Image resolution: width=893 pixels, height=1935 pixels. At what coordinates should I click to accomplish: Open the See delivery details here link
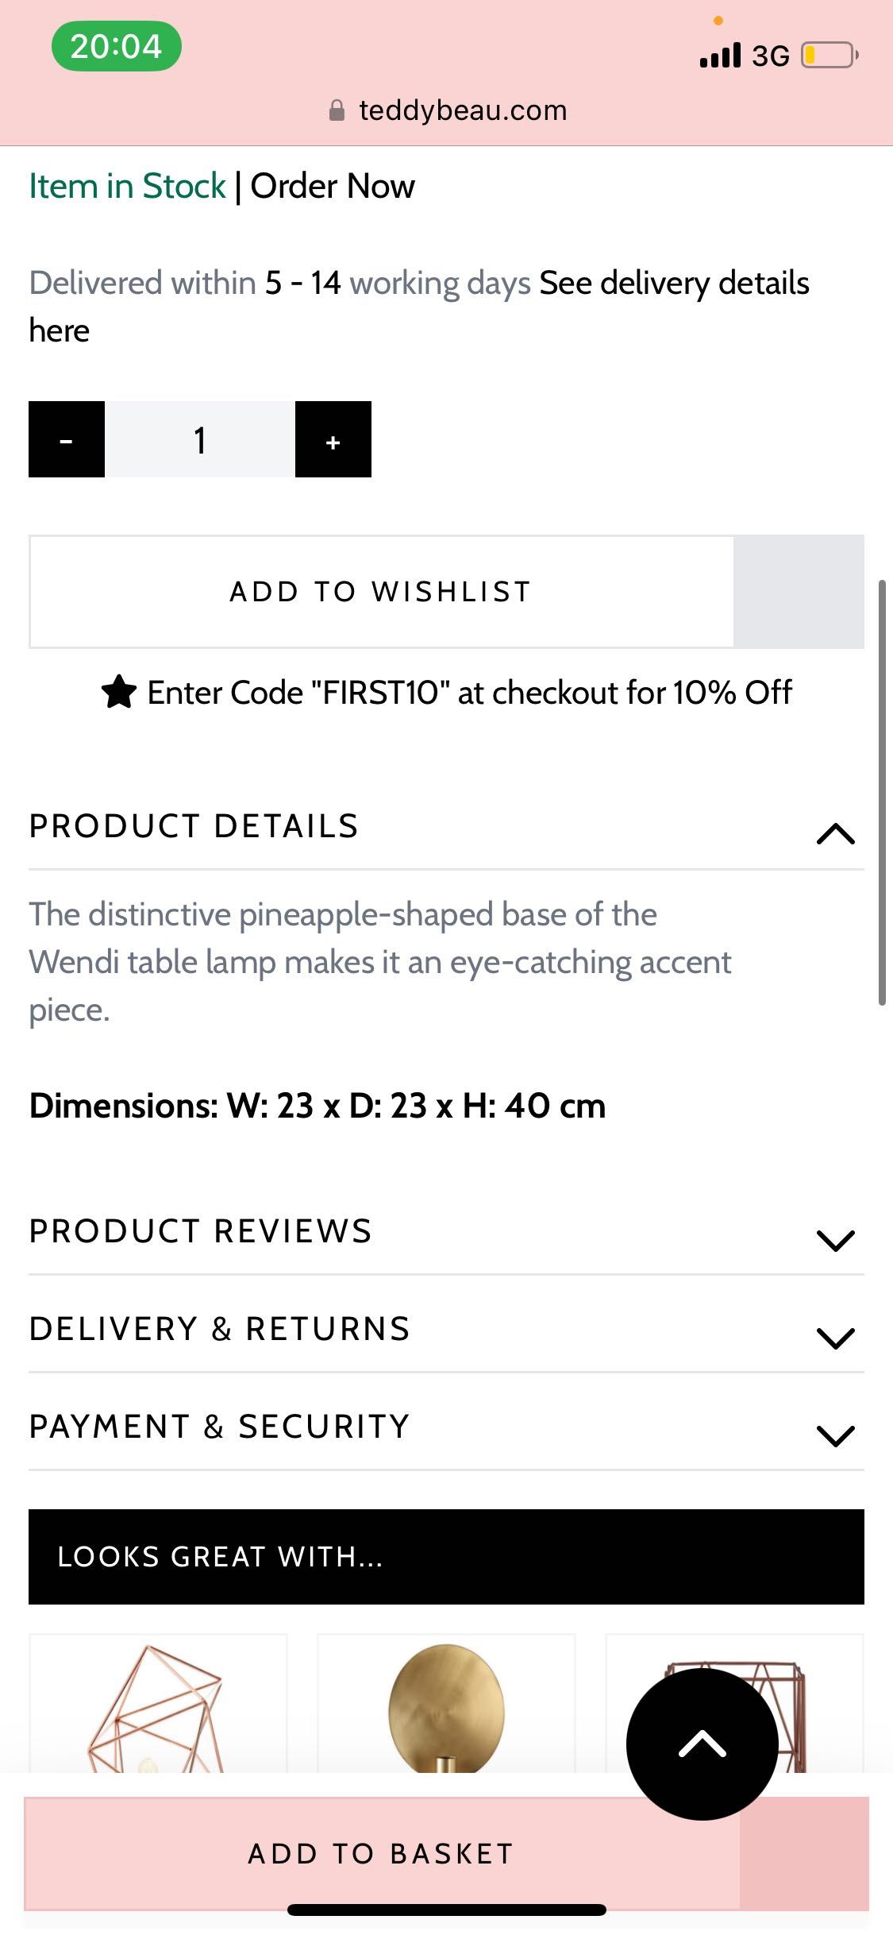point(419,307)
